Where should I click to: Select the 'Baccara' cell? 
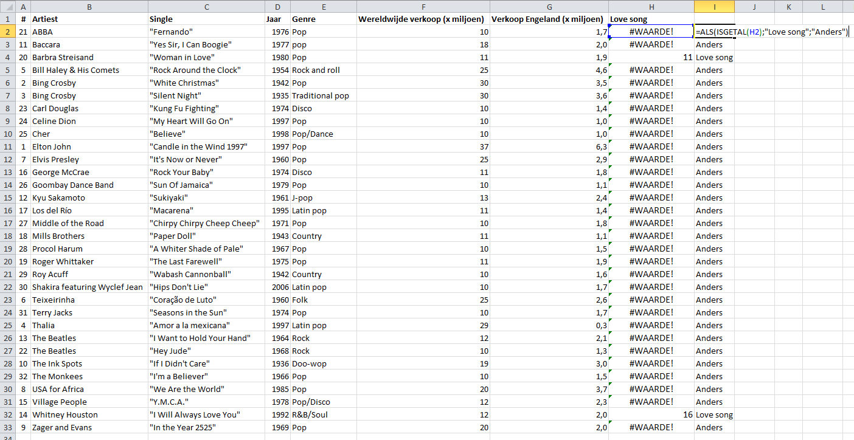coord(89,44)
